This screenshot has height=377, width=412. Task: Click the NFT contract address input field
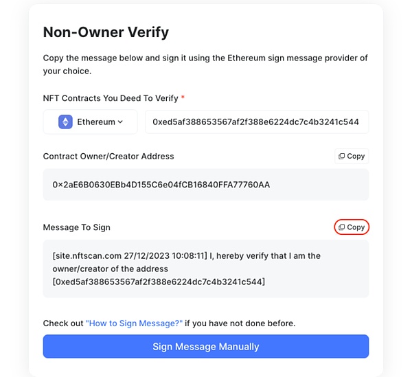257,122
